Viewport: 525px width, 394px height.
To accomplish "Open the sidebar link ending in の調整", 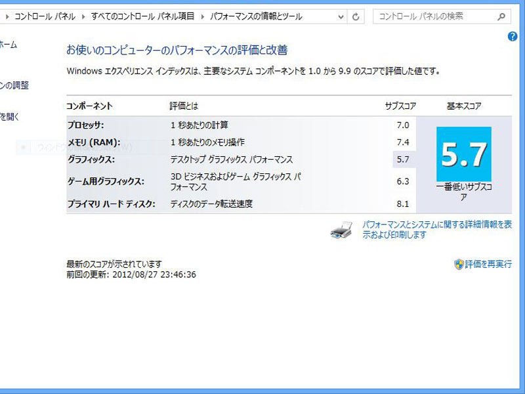I will (x=14, y=85).
